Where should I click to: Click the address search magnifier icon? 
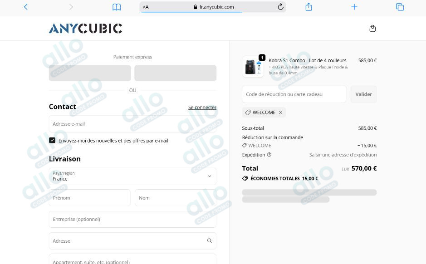209,241
